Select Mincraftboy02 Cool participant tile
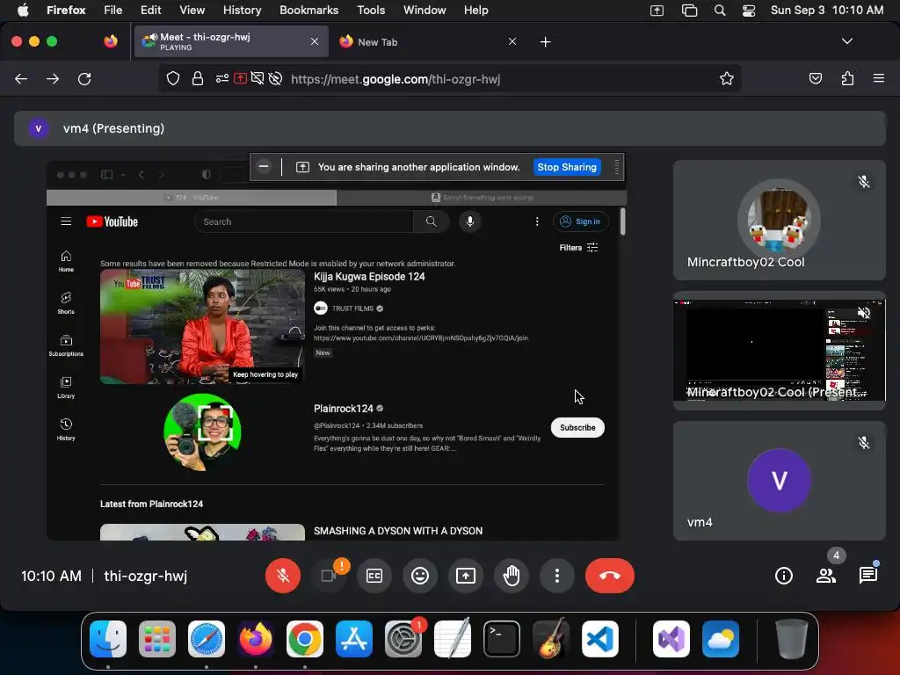The height and width of the screenshot is (675, 900). click(779, 220)
